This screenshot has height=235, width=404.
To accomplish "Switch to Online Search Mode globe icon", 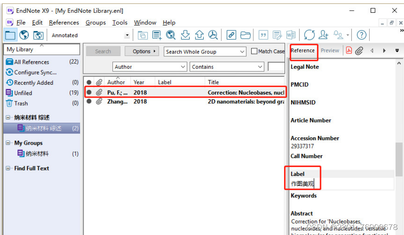I will point(24,35).
